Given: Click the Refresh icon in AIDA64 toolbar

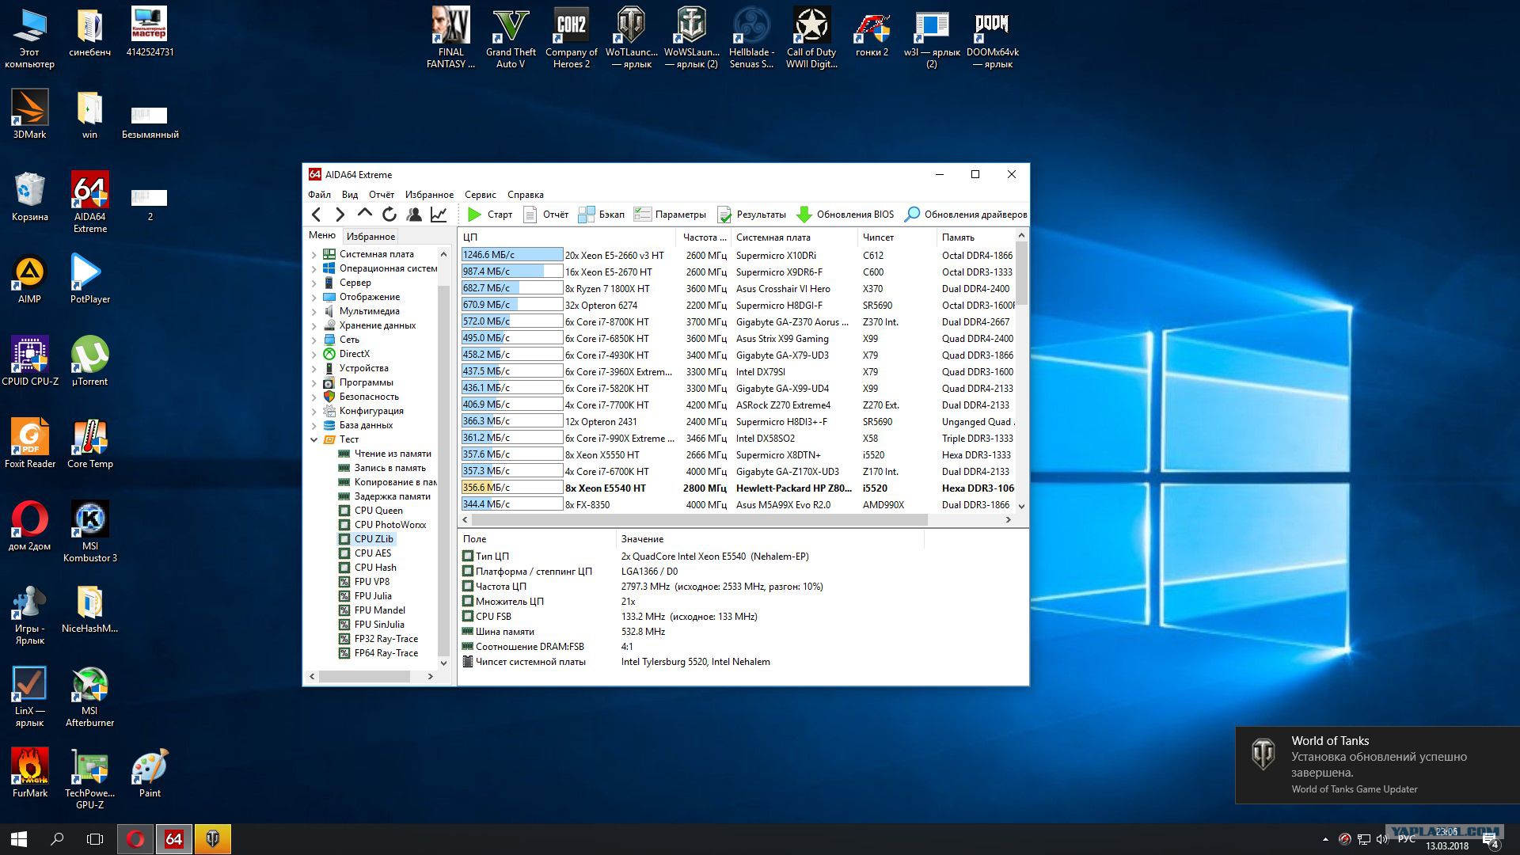Looking at the screenshot, I should (389, 215).
